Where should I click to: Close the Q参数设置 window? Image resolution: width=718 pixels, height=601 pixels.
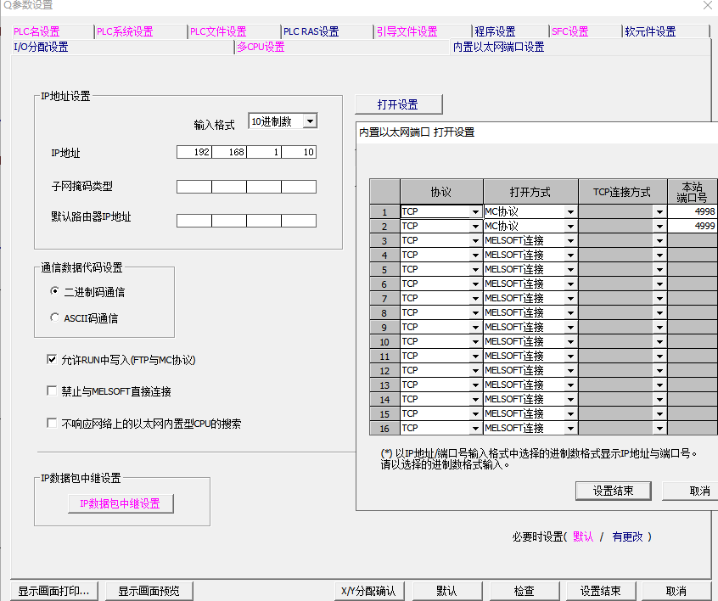click(707, 6)
